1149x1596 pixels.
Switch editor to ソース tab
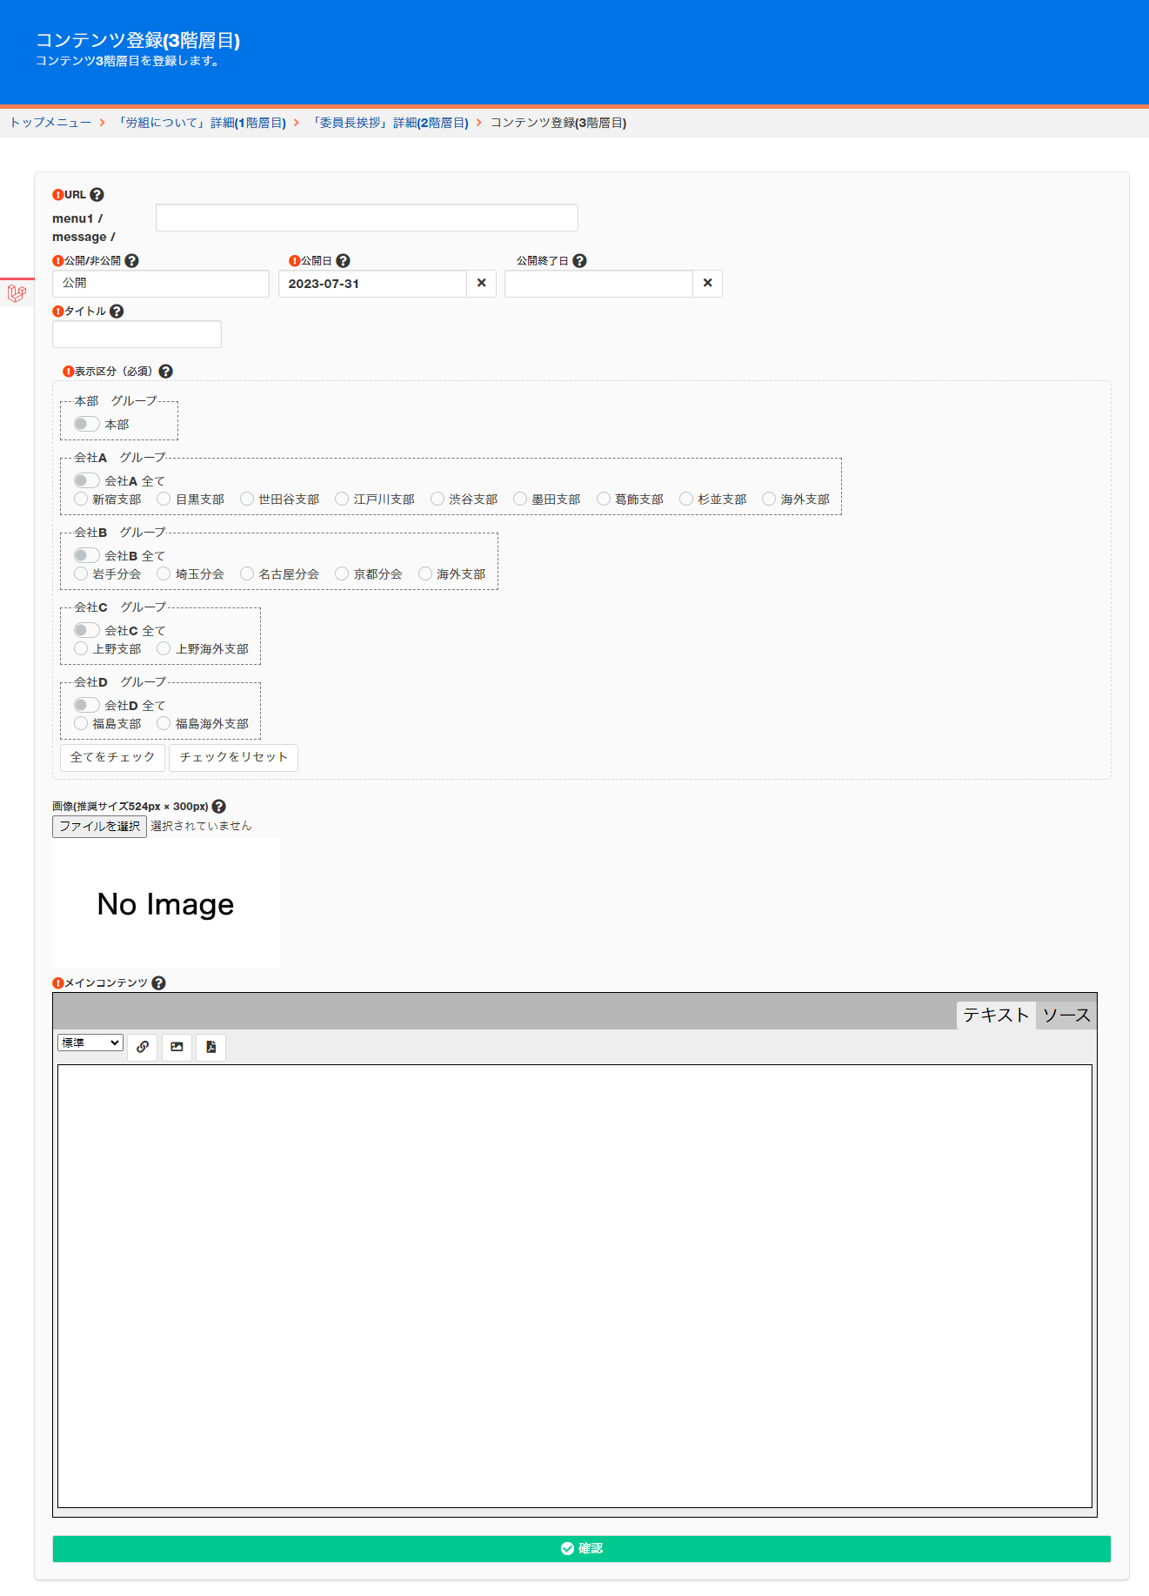pos(1066,1015)
